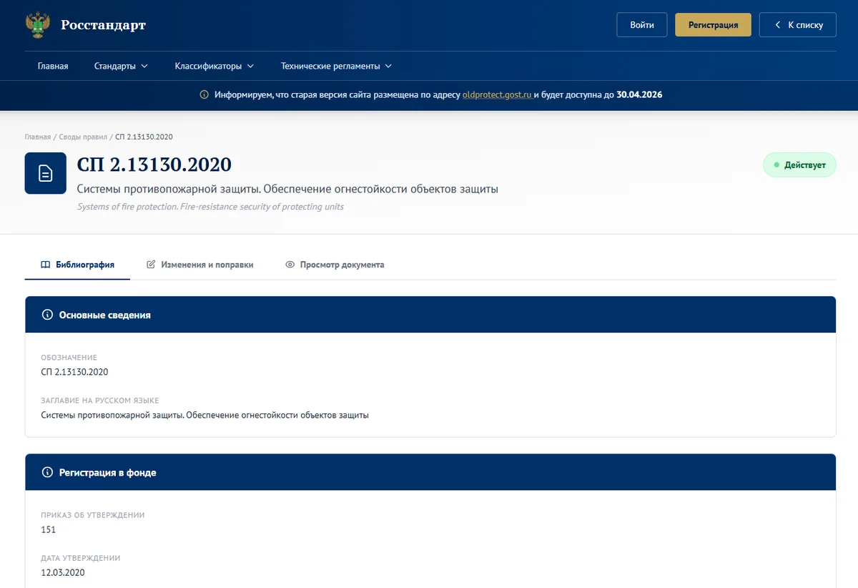This screenshot has width=858, height=588.
Task: Click the eye icon on Просмотр документа
Action: 290,265
